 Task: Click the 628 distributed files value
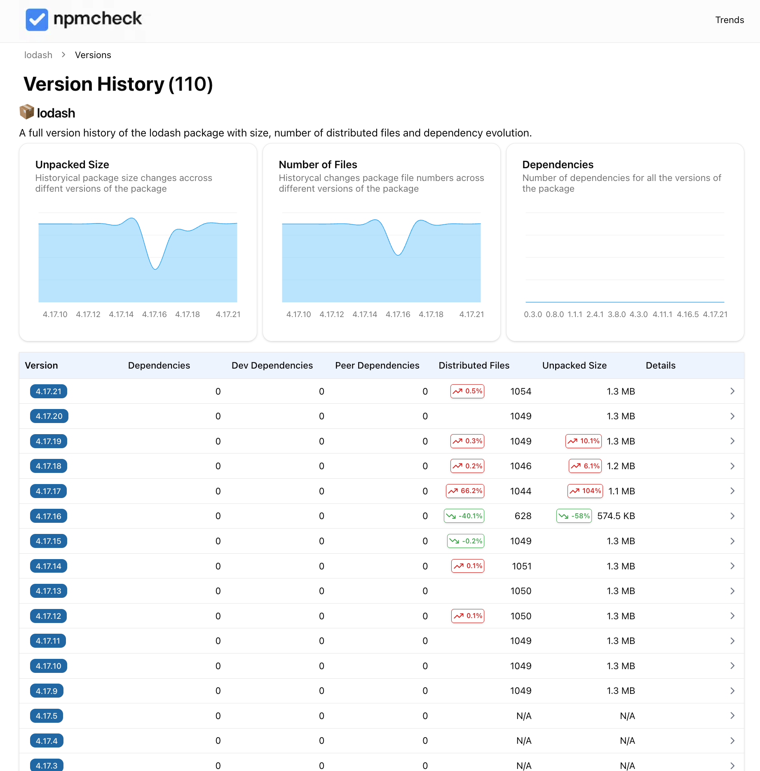point(523,516)
